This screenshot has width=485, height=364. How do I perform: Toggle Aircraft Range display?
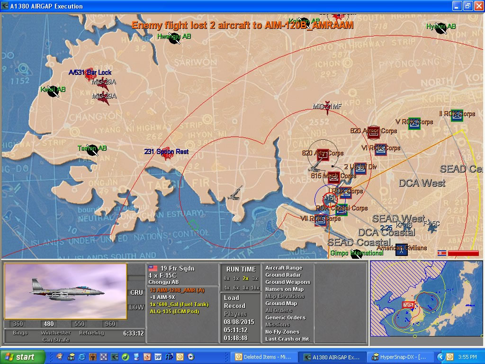(x=283, y=268)
